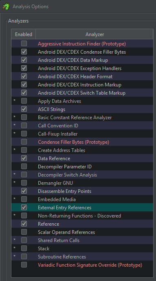Enable Call Convention ID checkbox
Screen dimensions: 156x281
tap(24, 125)
